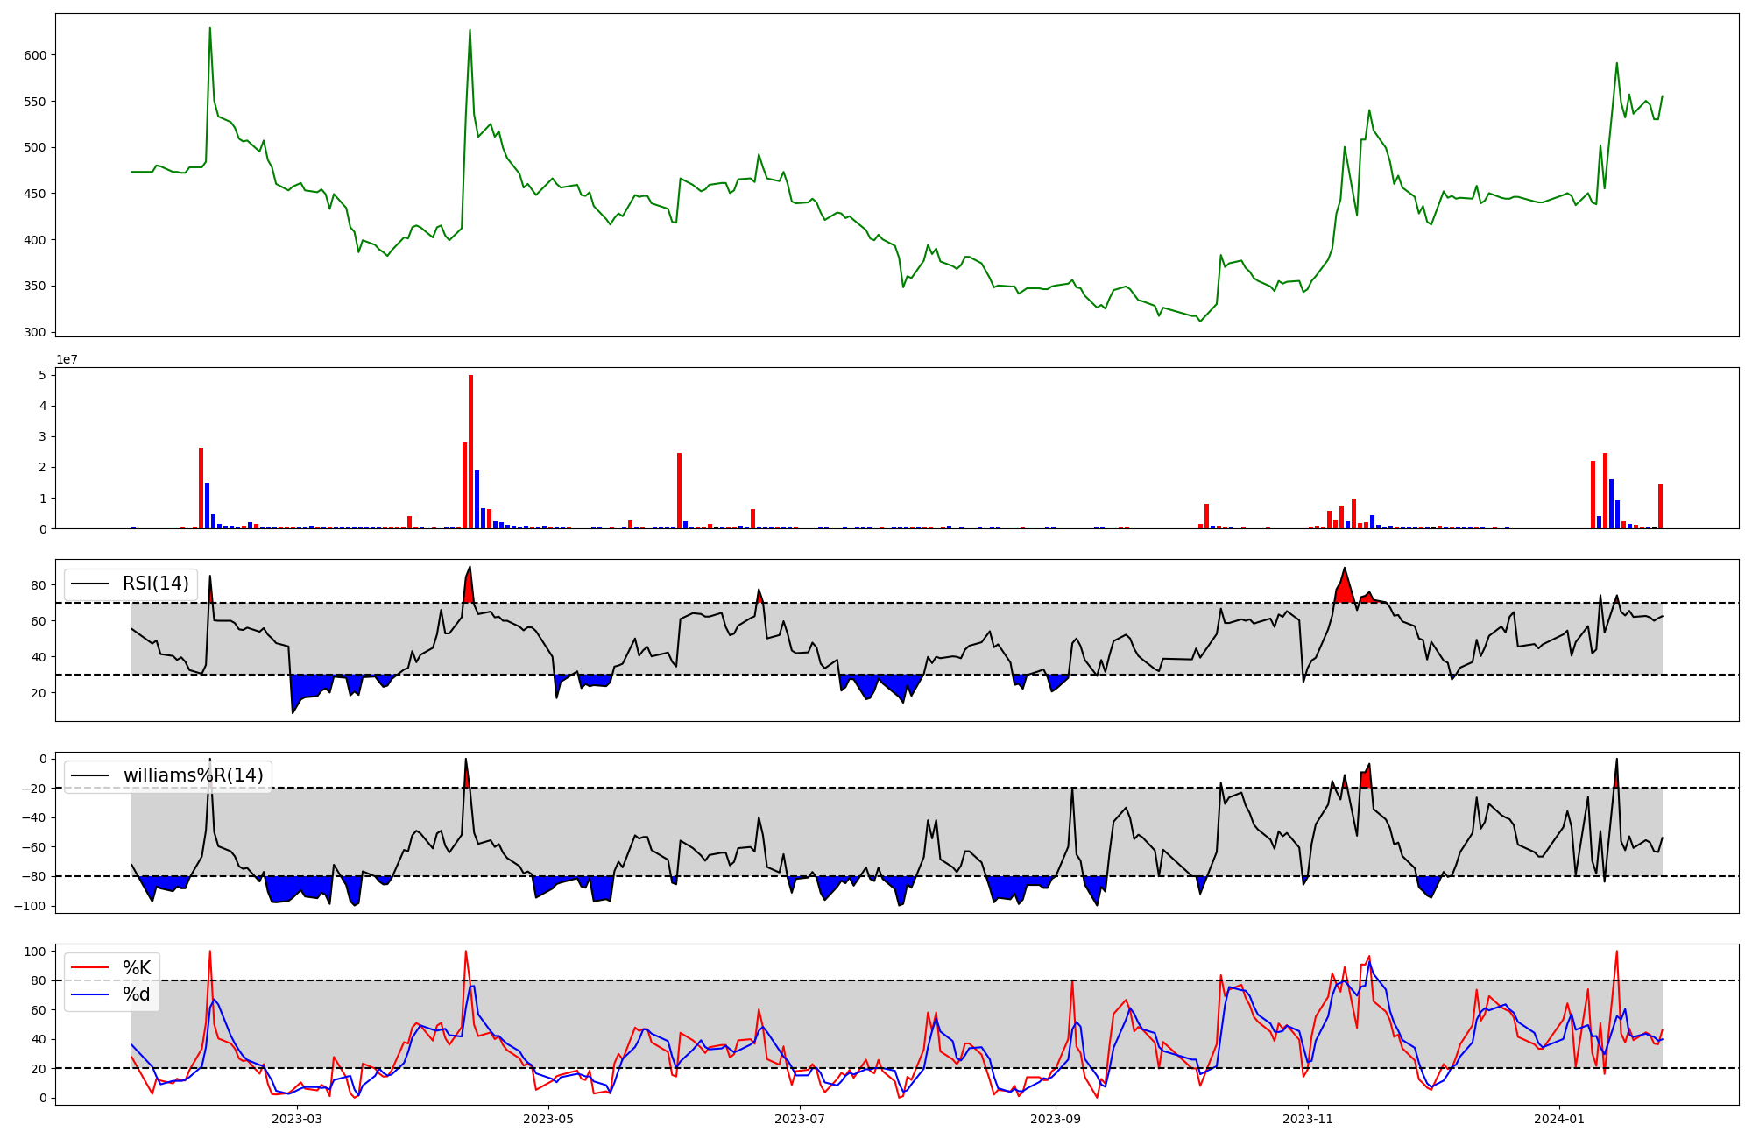
Task: Click the 300 price axis tick label
Action: [x=36, y=332]
